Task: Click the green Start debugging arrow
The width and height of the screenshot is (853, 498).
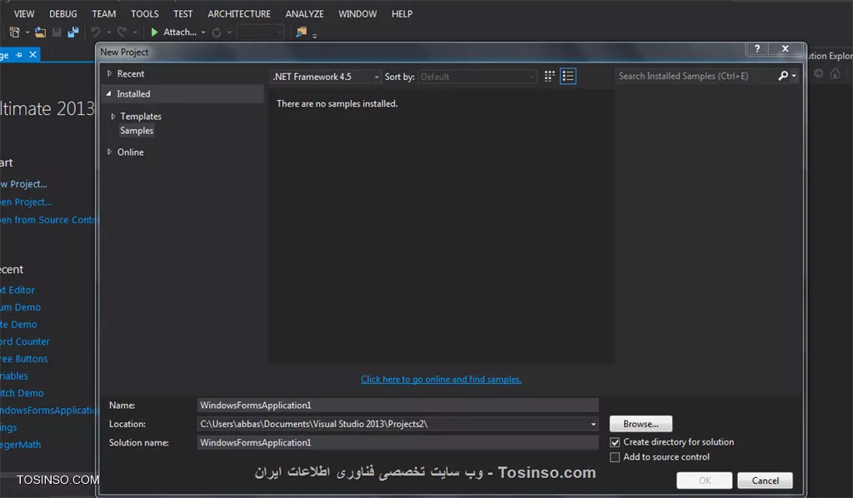Action: click(x=154, y=32)
